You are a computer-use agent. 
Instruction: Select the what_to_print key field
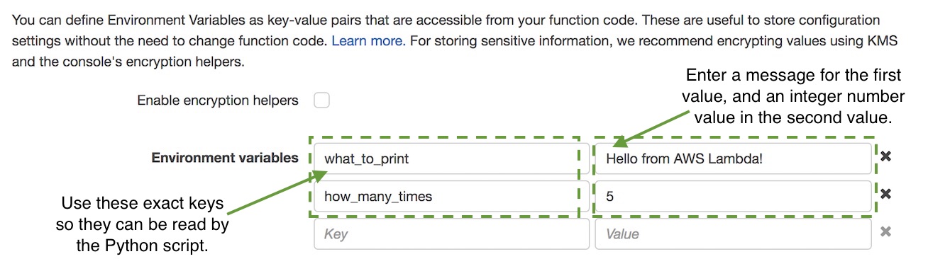(451, 158)
